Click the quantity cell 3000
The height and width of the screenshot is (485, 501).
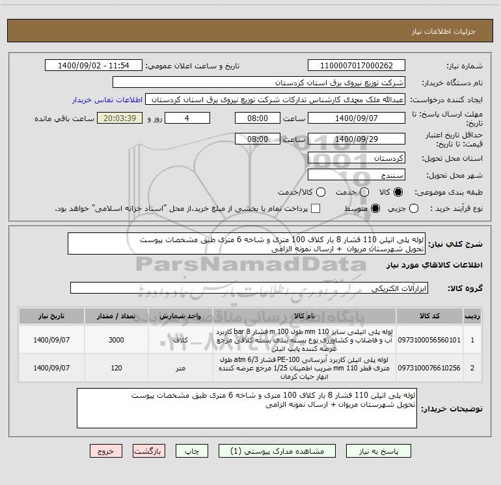point(116,340)
